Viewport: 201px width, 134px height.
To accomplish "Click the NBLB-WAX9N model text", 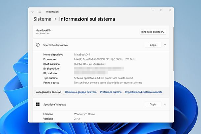I will [x=43, y=34].
